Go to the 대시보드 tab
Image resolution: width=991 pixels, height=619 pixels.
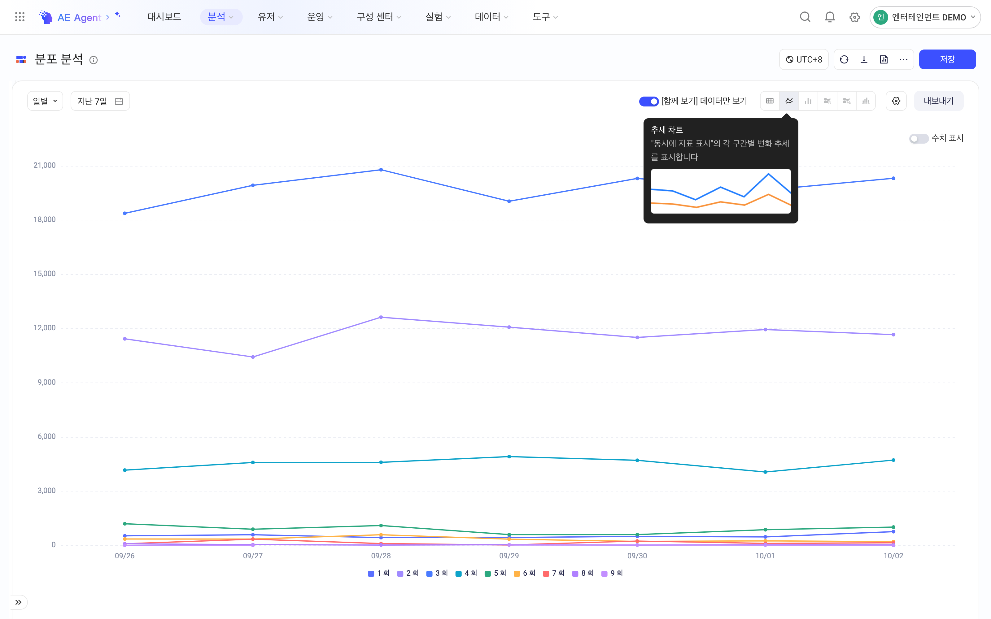click(164, 17)
